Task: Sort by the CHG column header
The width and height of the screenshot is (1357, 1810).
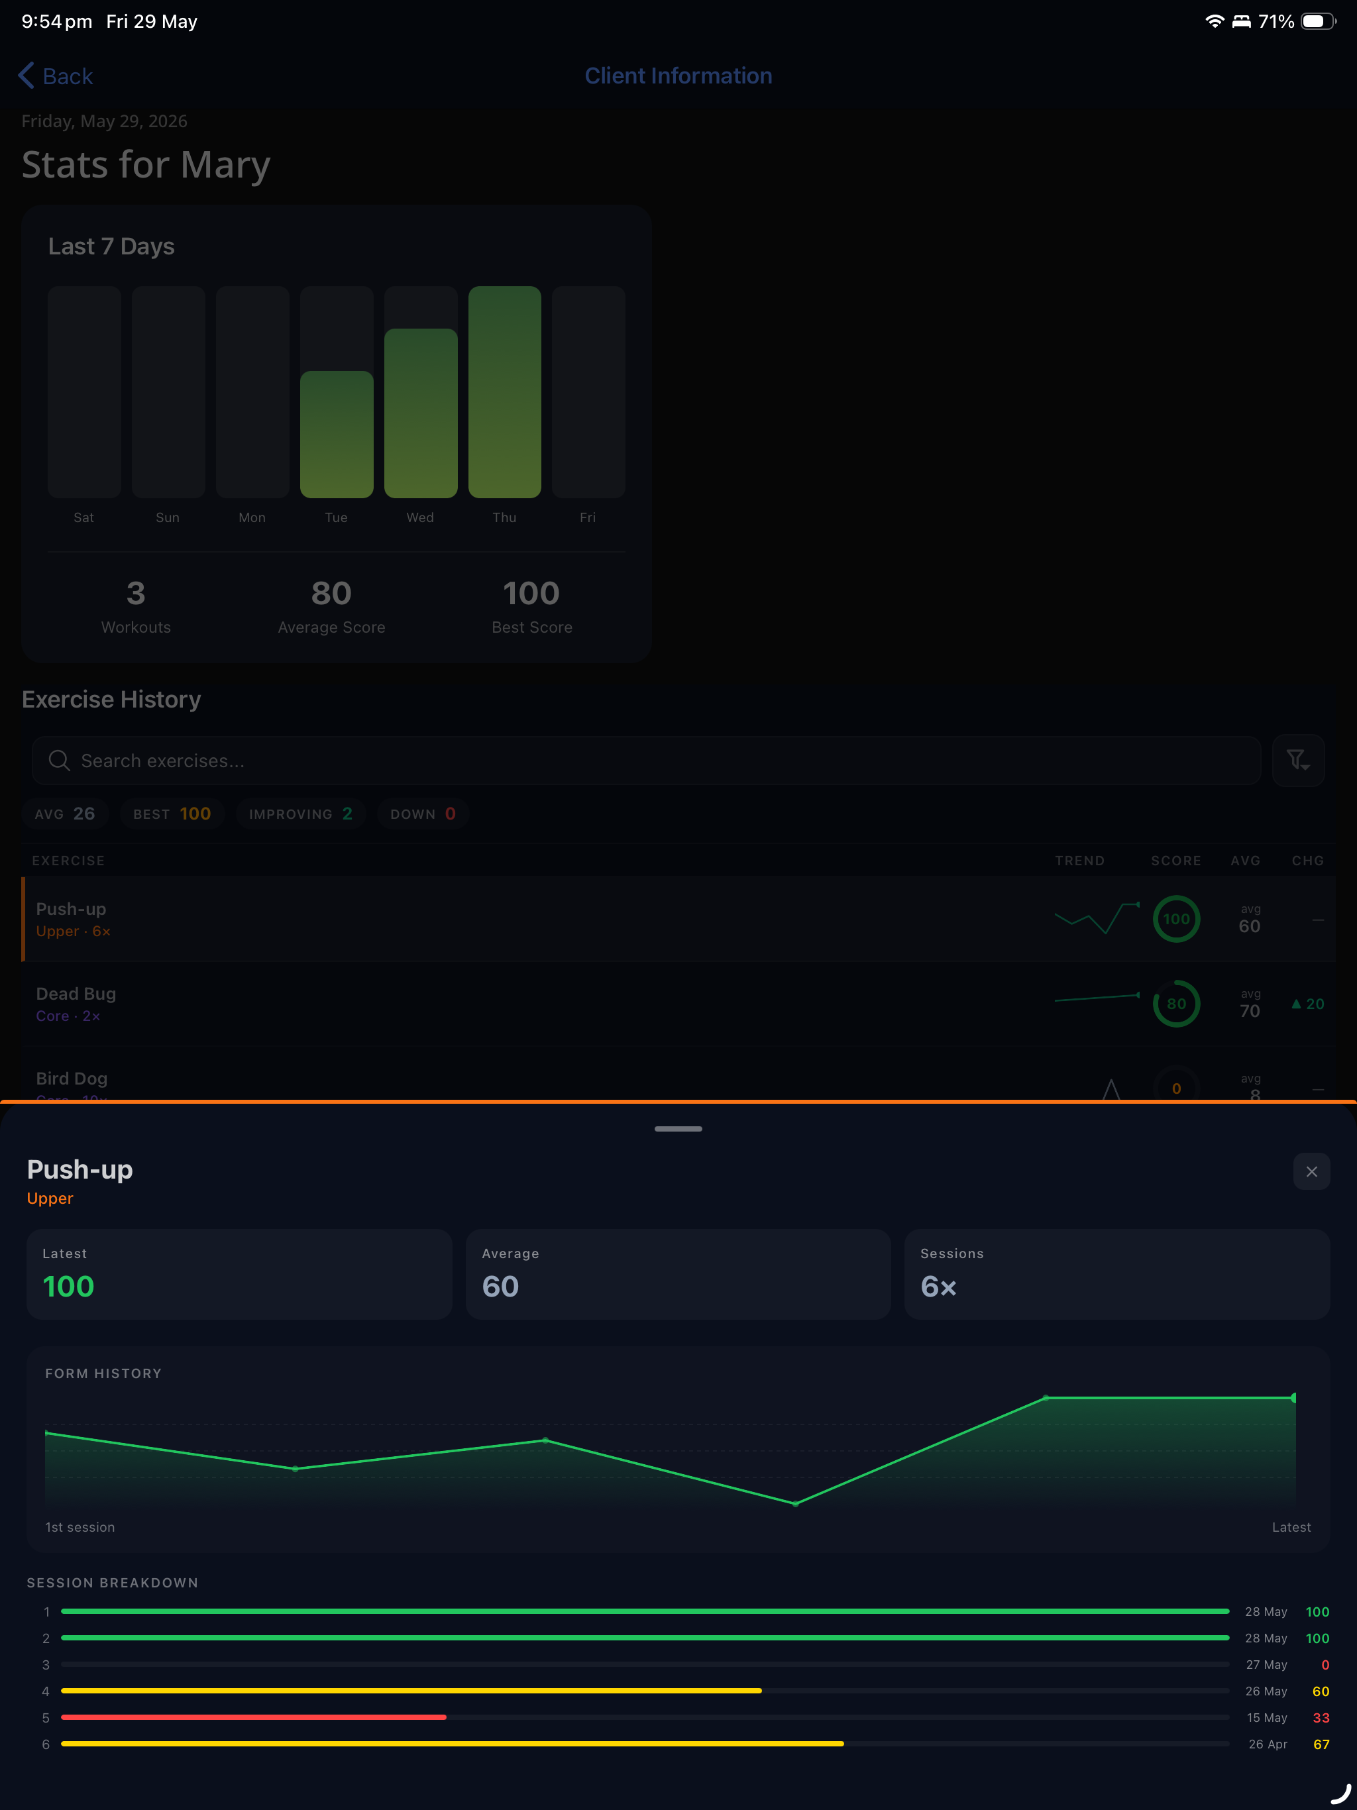Action: coord(1307,861)
